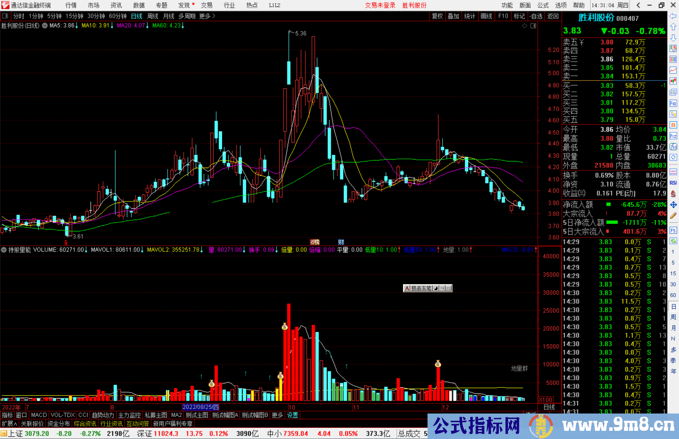Switch to the 周线 weekly tab
This screenshot has width=679, height=439.
[x=153, y=16]
